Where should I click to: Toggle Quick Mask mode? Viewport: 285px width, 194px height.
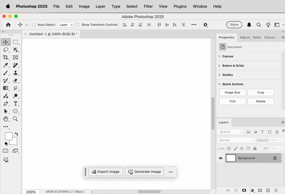[5, 151]
